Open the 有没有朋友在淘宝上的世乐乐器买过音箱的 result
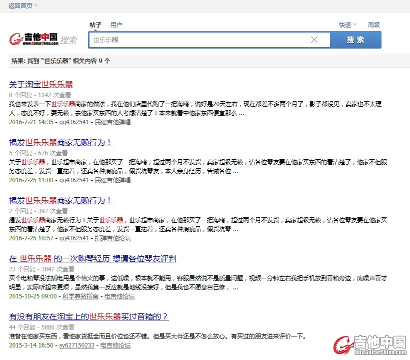The image size is (410, 360). pos(89,317)
